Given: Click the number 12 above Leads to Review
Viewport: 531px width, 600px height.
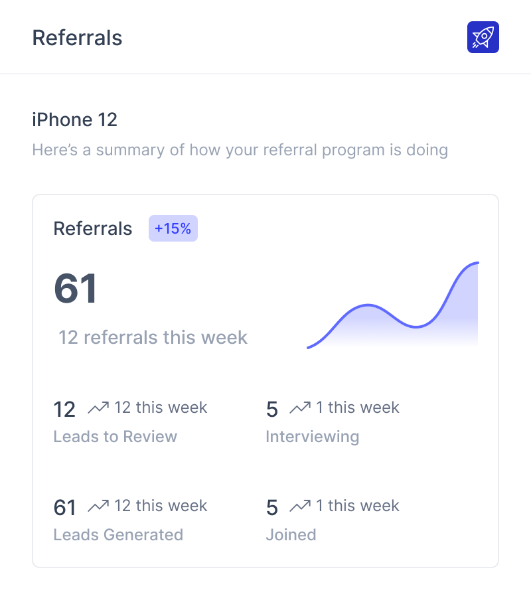Looking at the screenshot, I should [x=64, y=410].
